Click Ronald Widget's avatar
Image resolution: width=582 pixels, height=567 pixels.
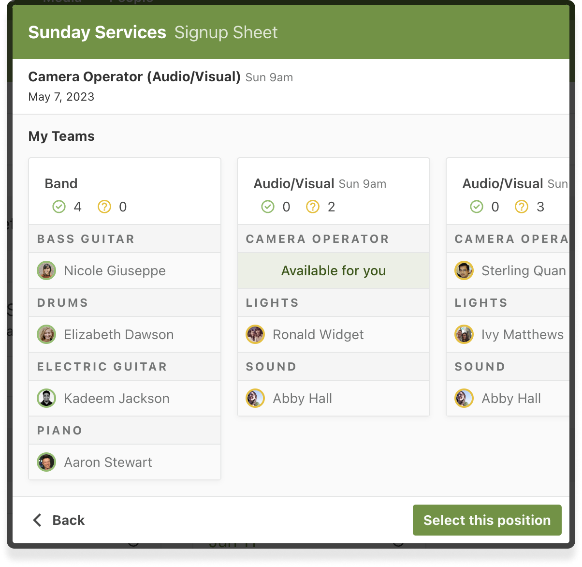[255, 335]
